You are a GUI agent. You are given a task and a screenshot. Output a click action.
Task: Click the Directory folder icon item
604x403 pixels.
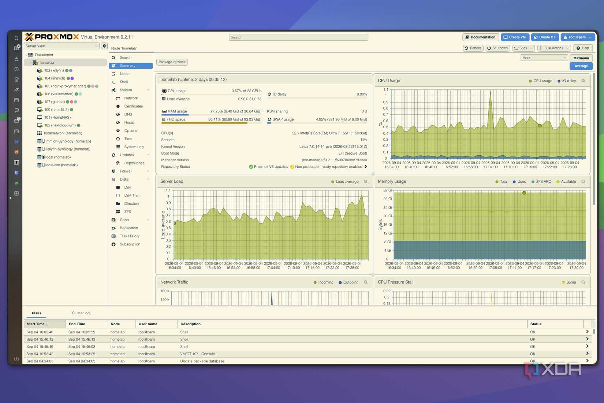tap(118, 204)
